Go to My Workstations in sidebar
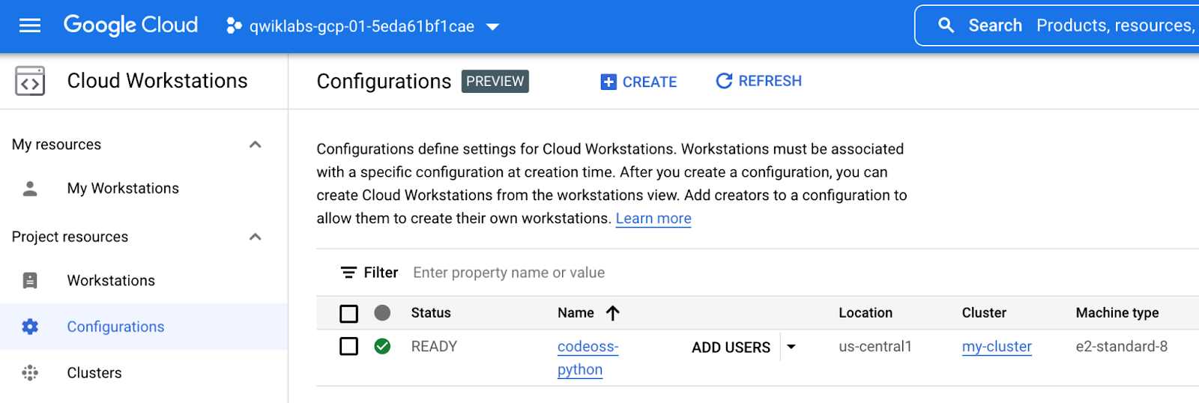The width and height of the screenshot is (1199, 403). tap(123, 188)
